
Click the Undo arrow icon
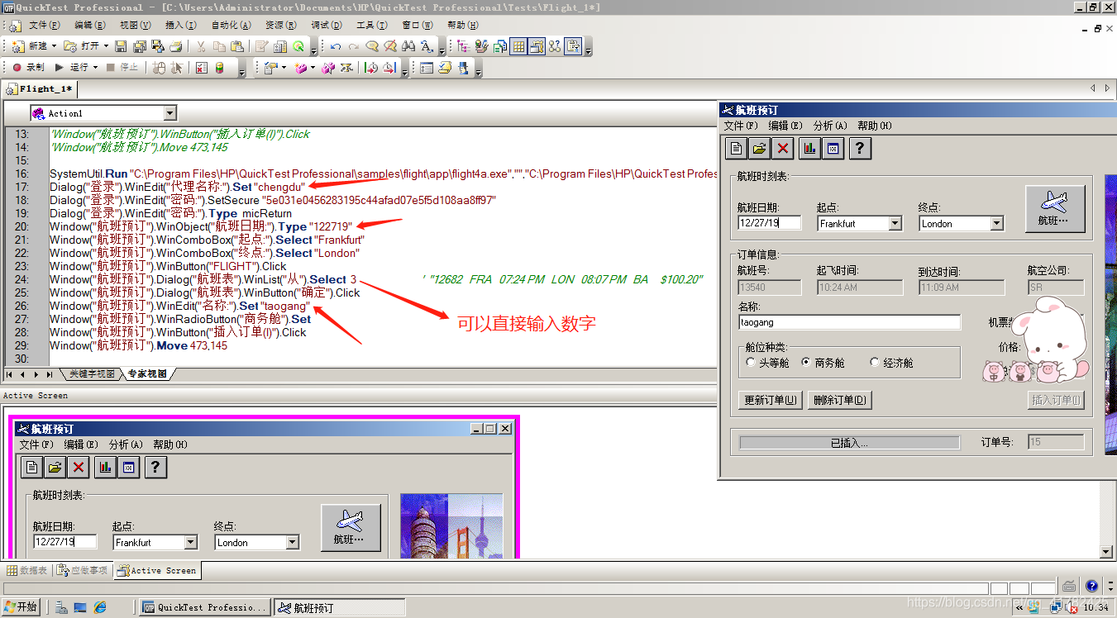coord(336,46)
